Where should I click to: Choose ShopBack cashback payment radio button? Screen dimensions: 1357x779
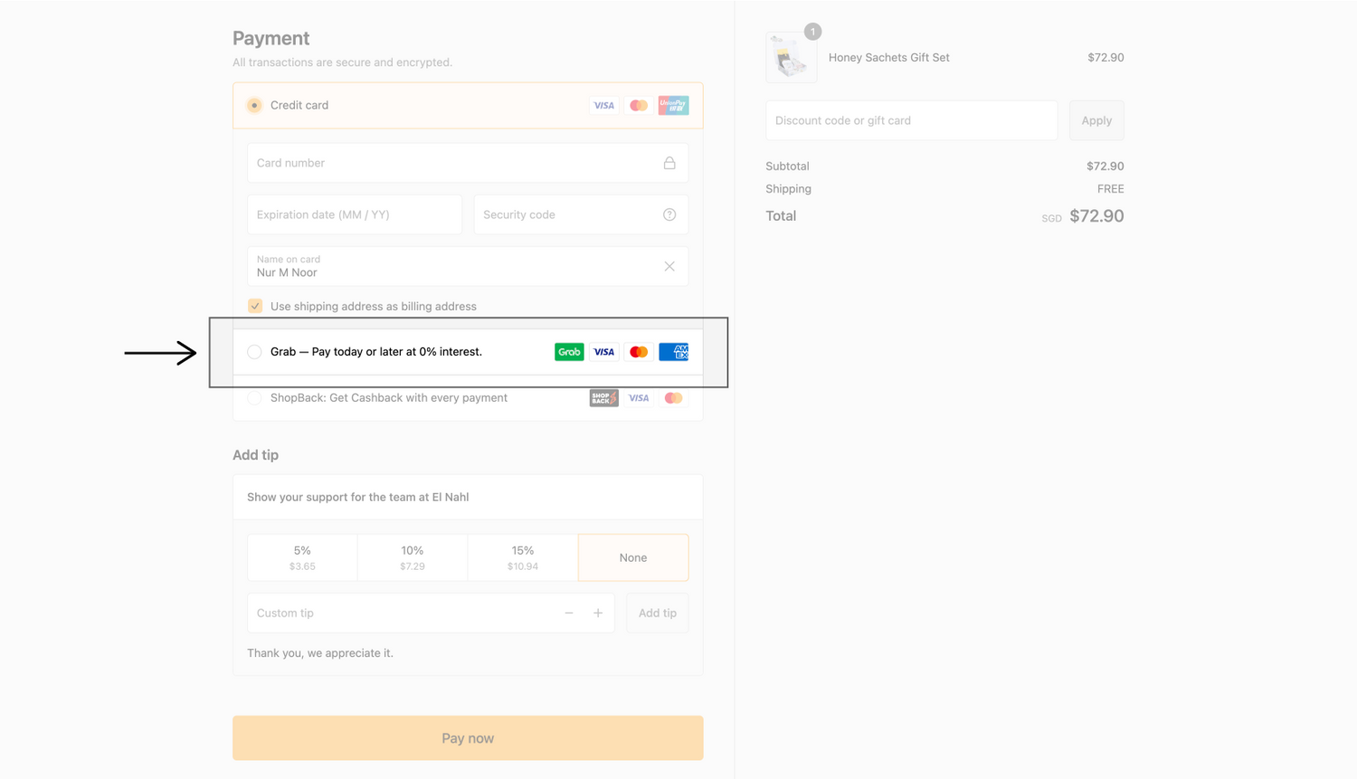click(x=255, y=398)
